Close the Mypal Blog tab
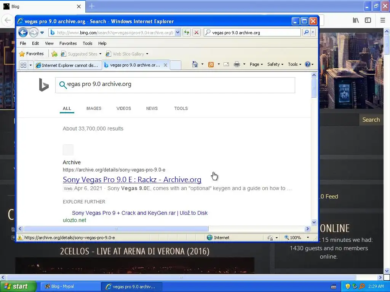Image resolution: width=390 pixels, height=292 pixels. (79, 6)
